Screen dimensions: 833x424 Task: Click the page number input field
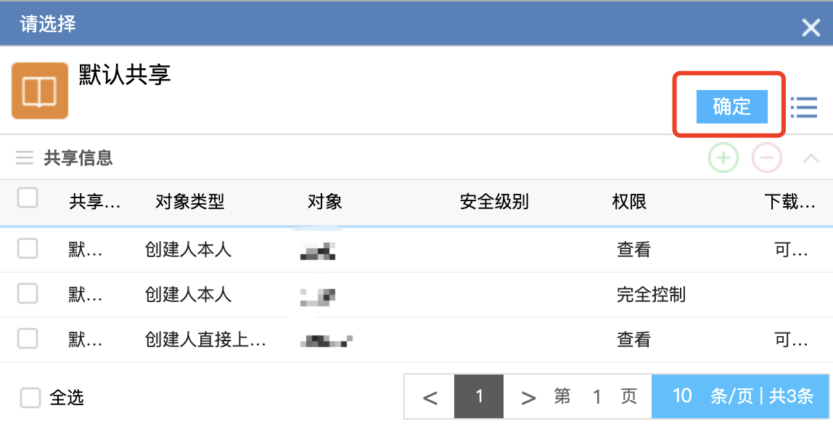(596, 396)
